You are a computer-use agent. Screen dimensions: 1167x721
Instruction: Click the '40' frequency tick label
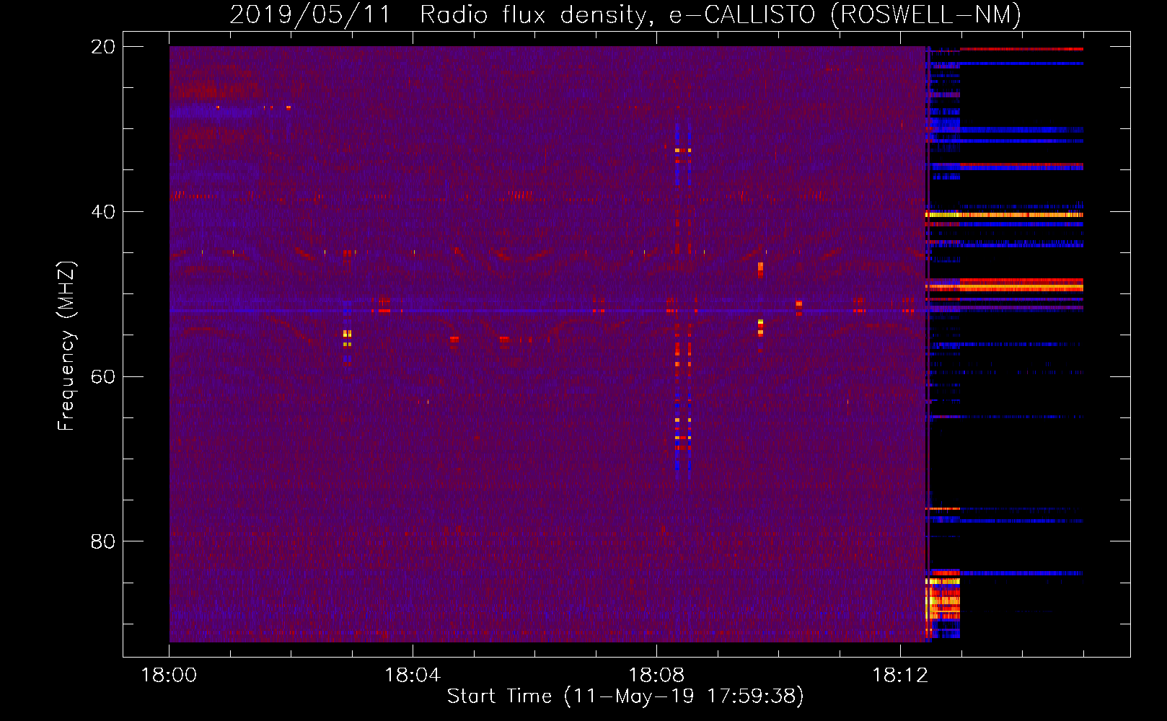tap(103, 212)
